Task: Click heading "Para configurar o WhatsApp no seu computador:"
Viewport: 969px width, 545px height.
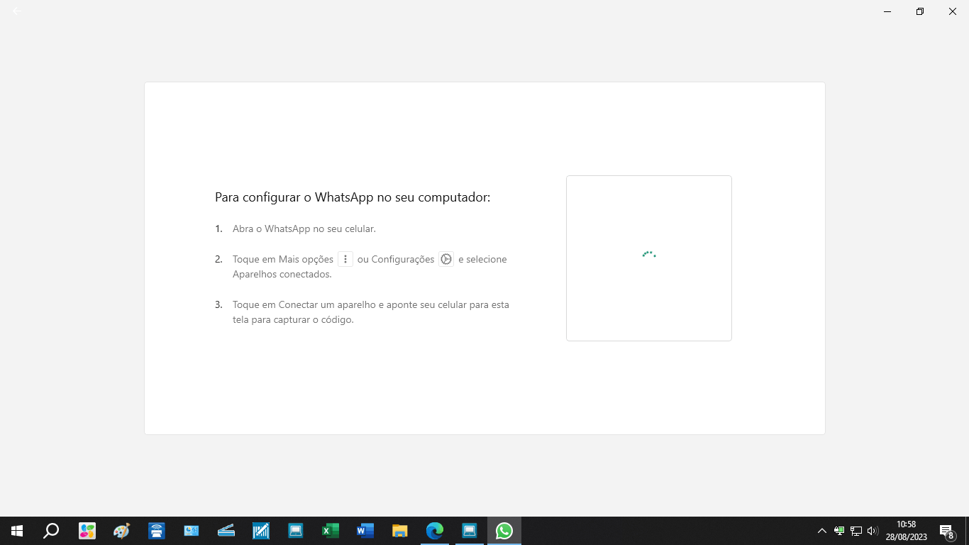Action: pyautogui.click(x=353, y=197)
